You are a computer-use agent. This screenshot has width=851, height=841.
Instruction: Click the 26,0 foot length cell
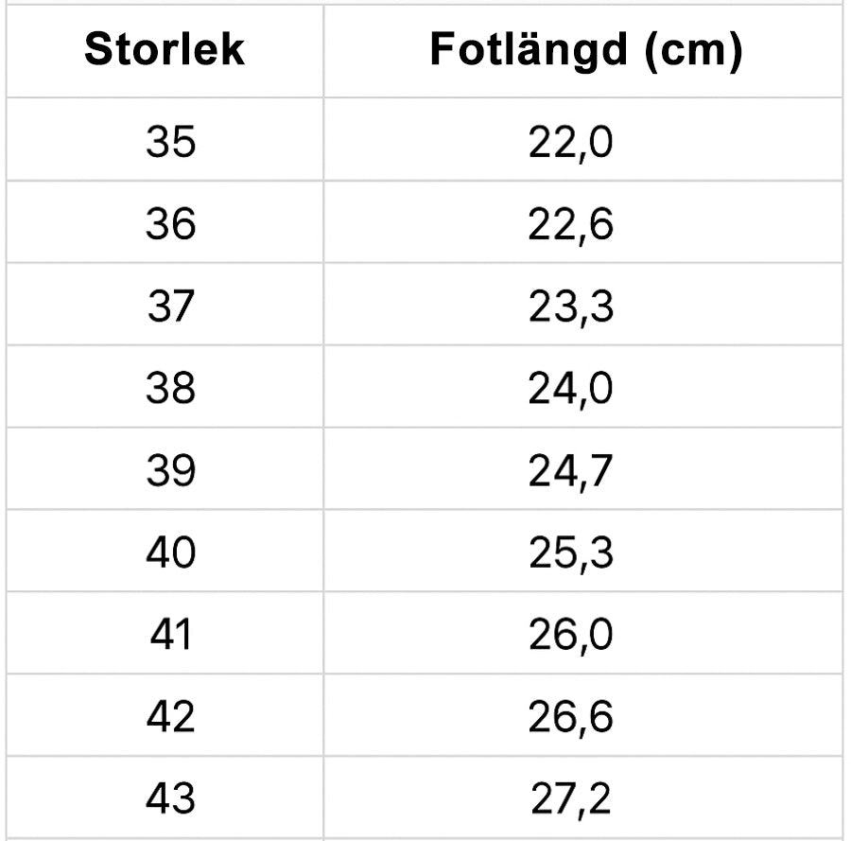pos(571,635)
